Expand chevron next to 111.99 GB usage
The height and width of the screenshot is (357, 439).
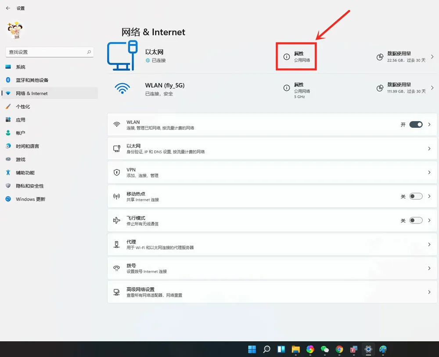click(432, 88)
